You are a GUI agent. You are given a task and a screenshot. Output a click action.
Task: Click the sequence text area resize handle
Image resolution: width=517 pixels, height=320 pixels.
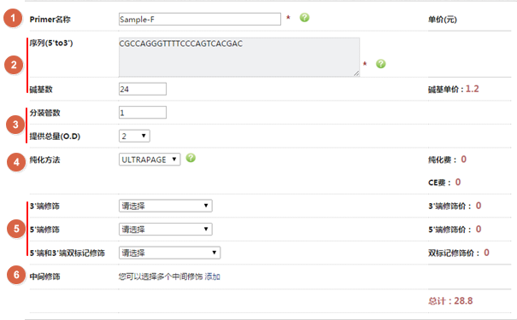pos(356,73)
